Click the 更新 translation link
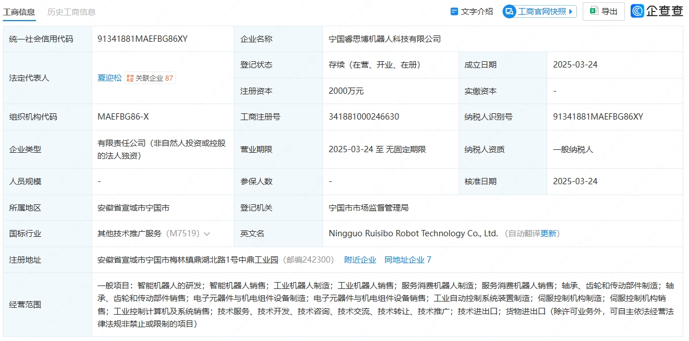The height and width of the screenshot is (341, 689). pos(548,233)
